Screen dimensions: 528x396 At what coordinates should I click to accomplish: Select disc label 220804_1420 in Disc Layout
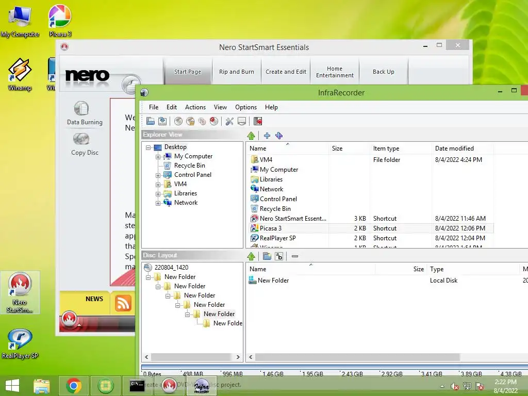pyautogui.click(x=171, y=268)
